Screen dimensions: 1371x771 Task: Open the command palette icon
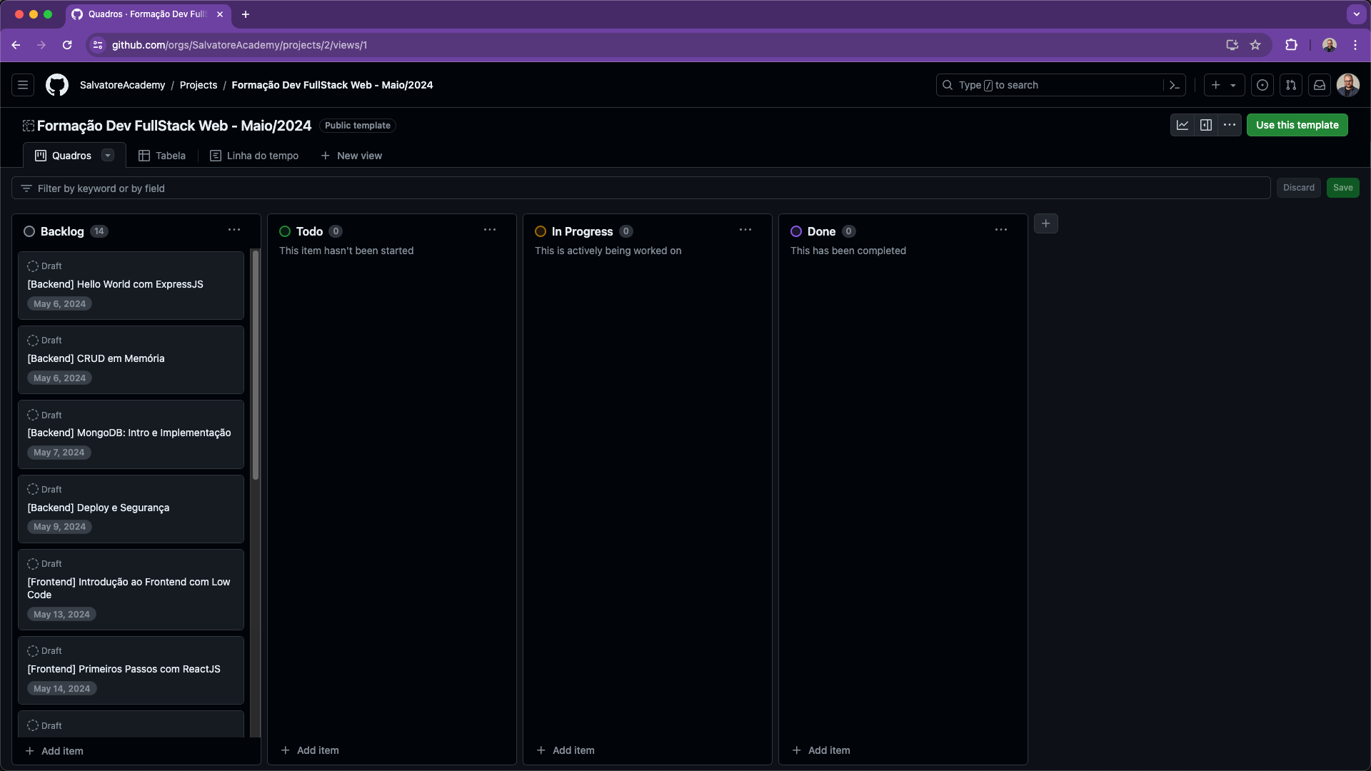coord(1175,85)
